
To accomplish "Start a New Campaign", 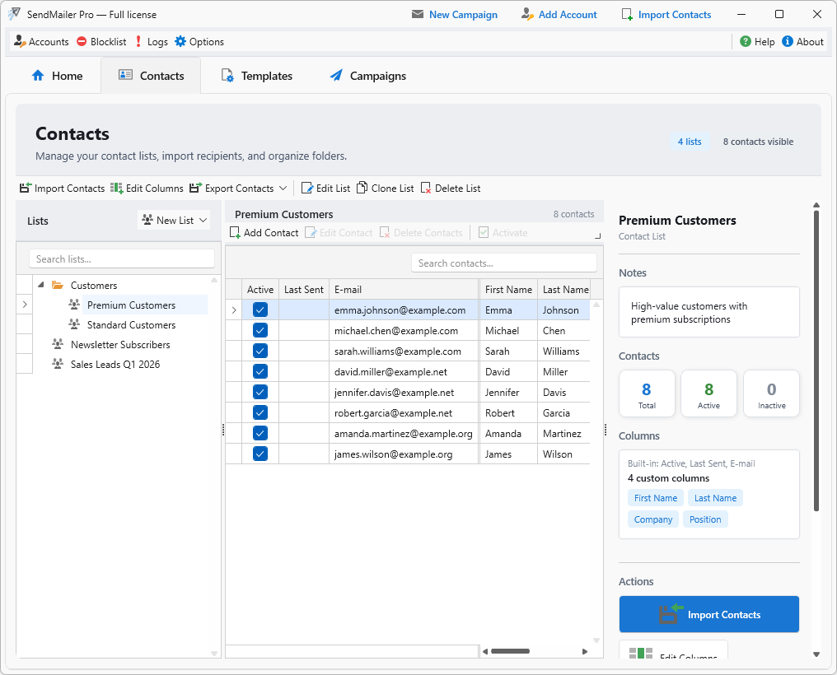I will tap(454, 14).
